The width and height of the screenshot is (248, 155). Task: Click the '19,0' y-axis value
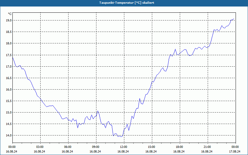tap(8, 20)
